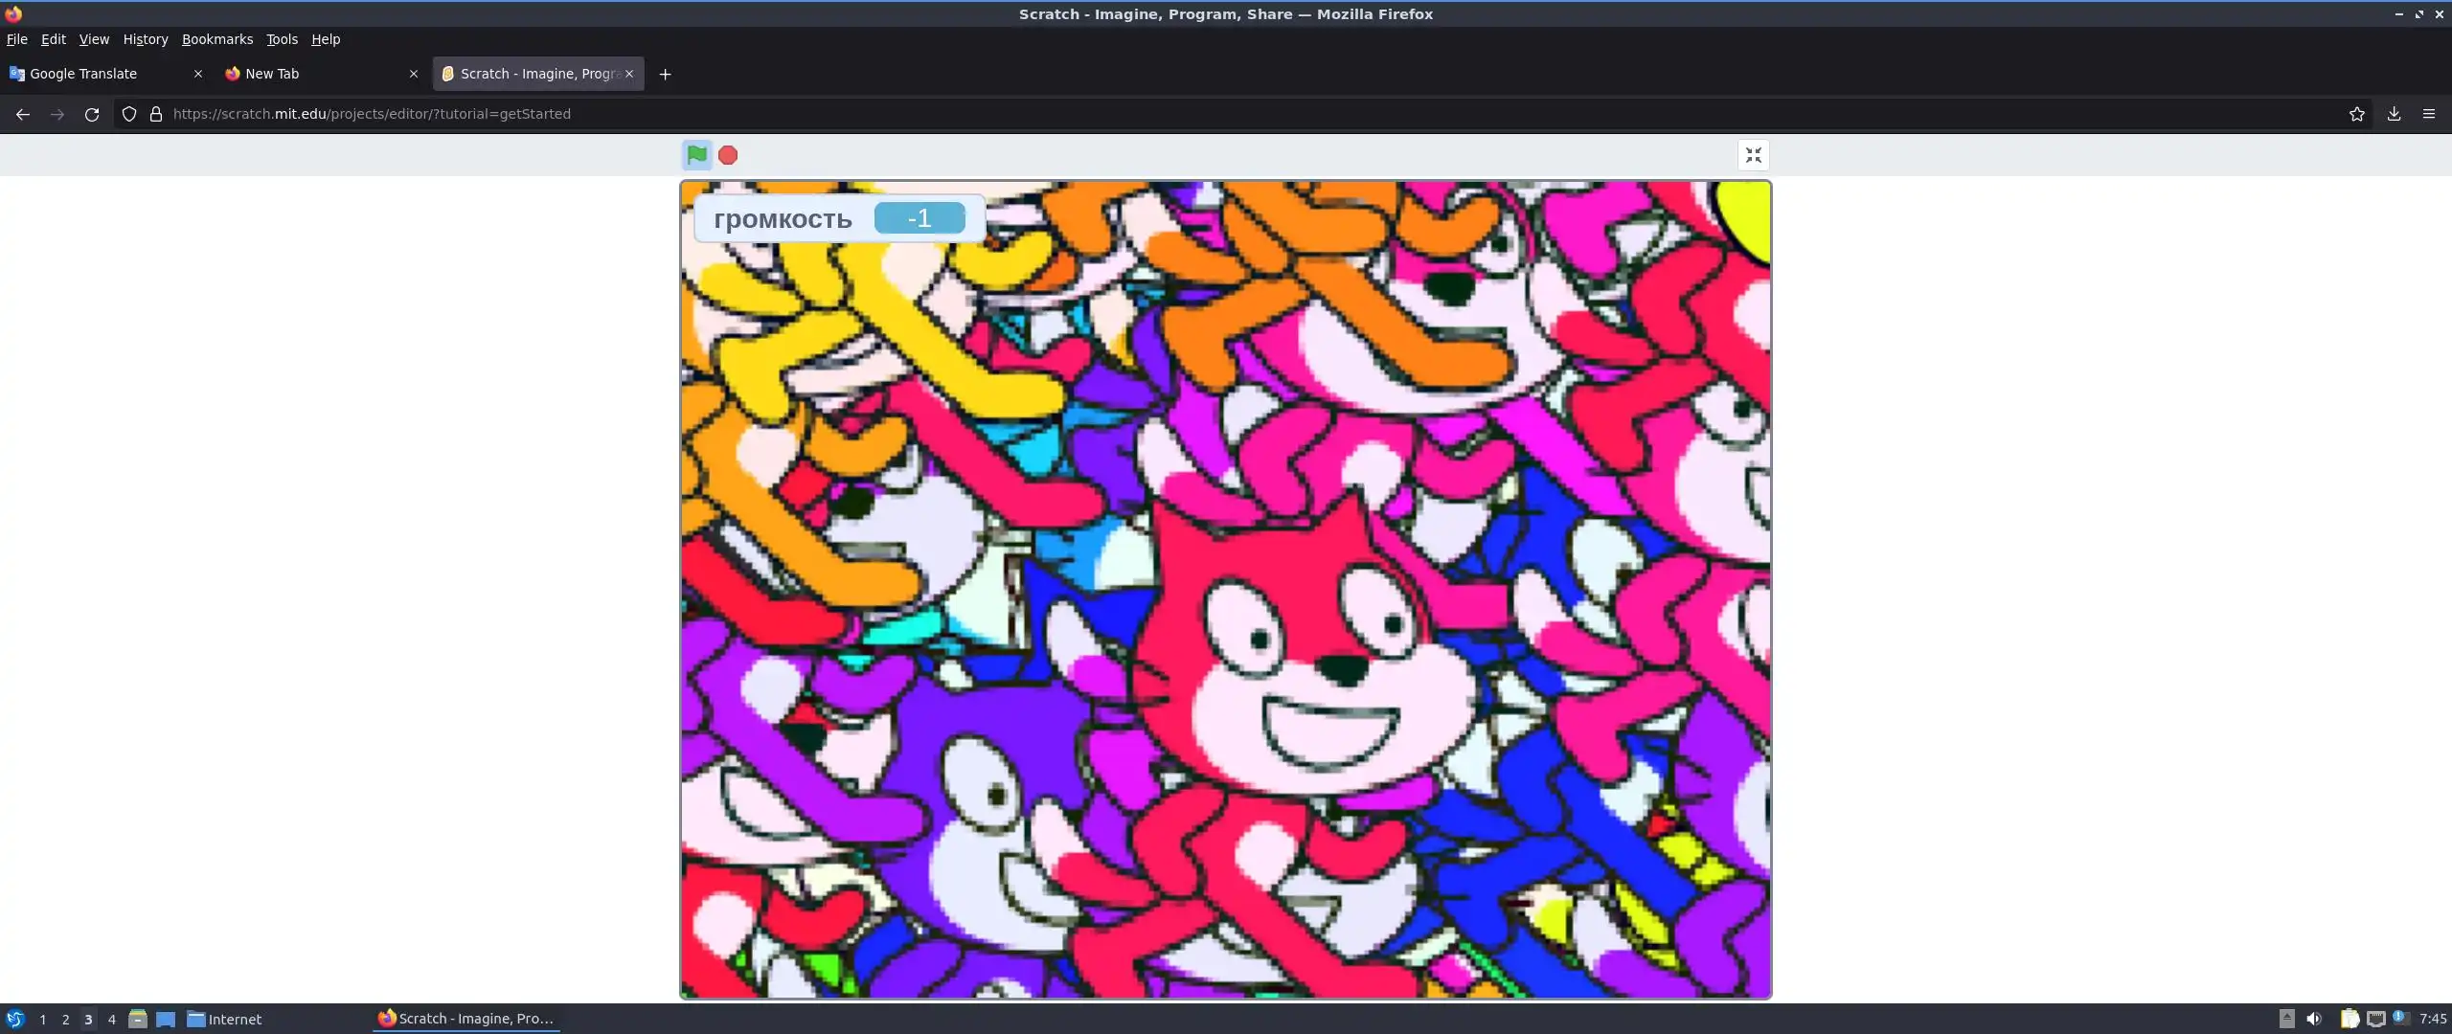Switch to workspace 1 in taskbar
Screen dimensions: 2452x1034
43,1020
